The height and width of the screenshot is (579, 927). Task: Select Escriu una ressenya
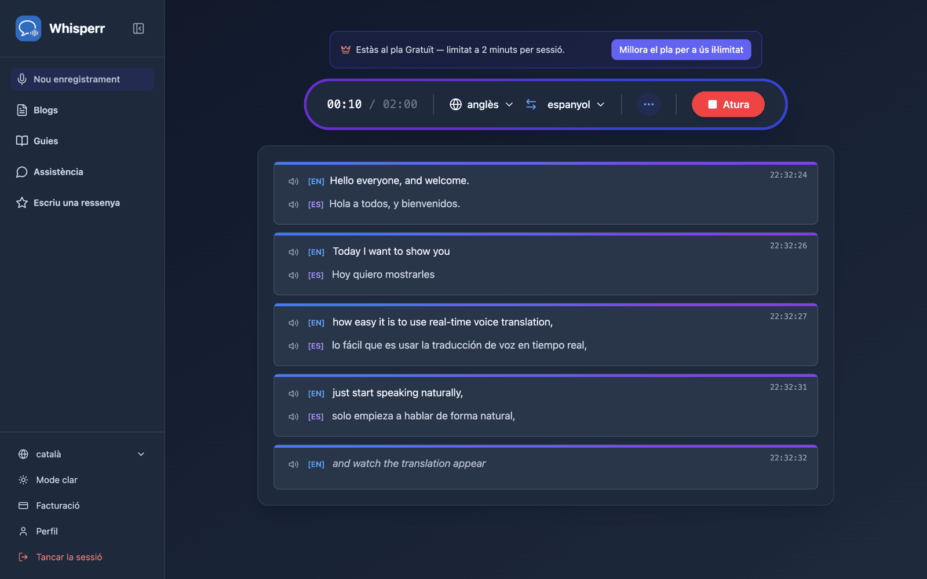pos(82,203)
